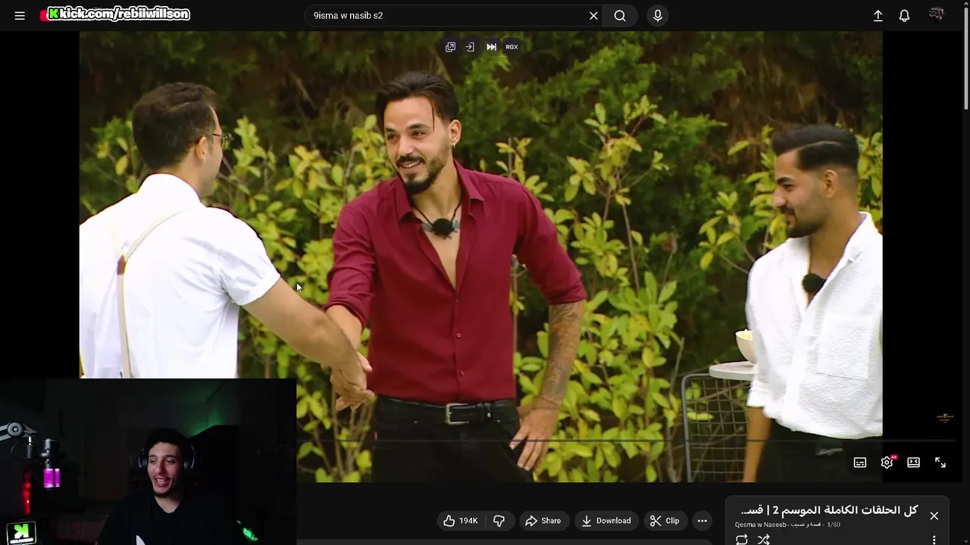Toggle the RGX overlay button

[x=512, y=47]
